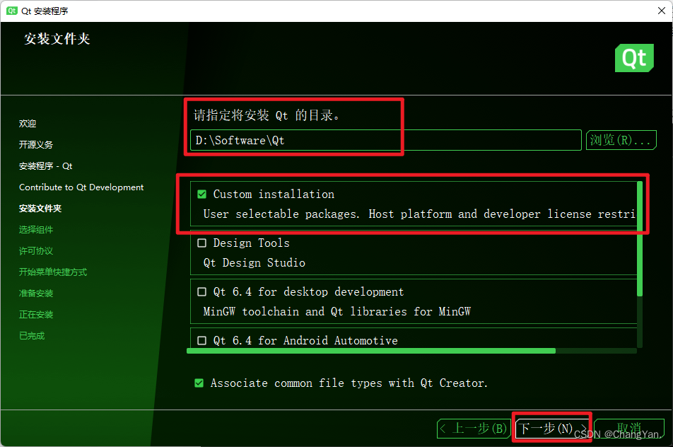This screenshot has width=673, height=447.
Task: Go back with 上一步(B) button
Action: (474, 429)
